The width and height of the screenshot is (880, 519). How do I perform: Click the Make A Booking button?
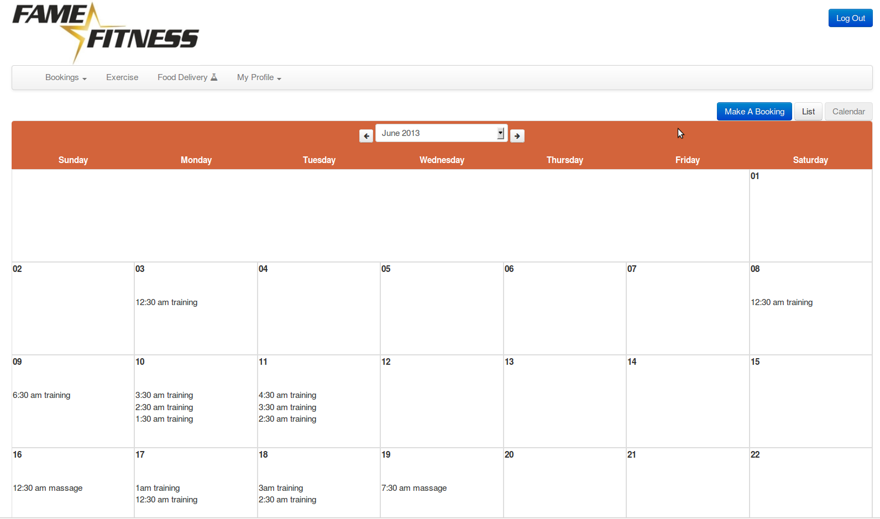coord(754,112)
